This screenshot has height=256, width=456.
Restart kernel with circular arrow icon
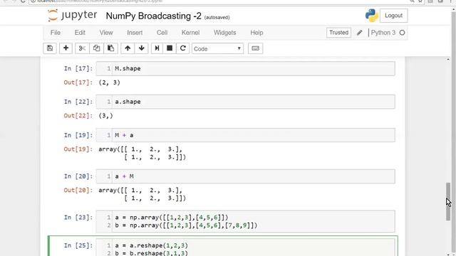coord(183,48)
